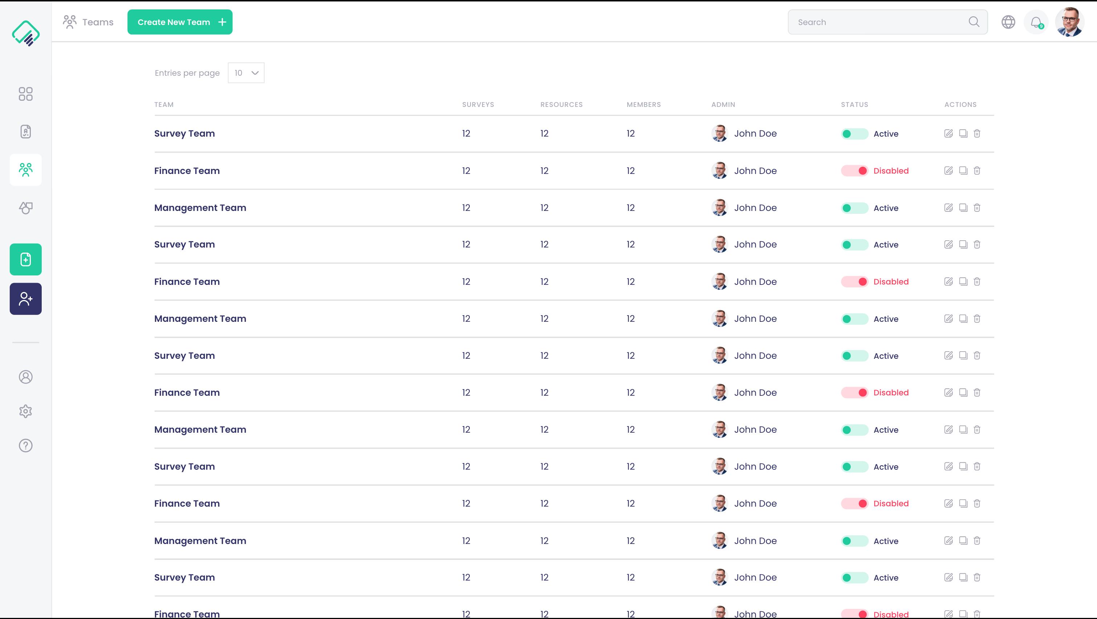Open the surveys clipboard icon in sidebar

point(25,132)
